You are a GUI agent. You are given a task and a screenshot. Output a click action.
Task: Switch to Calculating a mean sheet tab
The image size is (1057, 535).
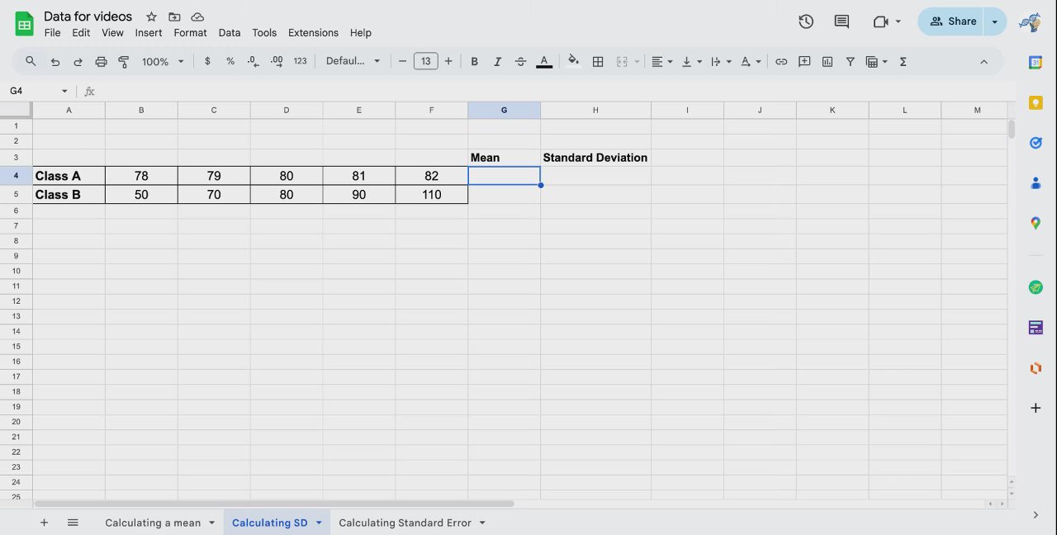pyautogui.click(x=153, y=523)
